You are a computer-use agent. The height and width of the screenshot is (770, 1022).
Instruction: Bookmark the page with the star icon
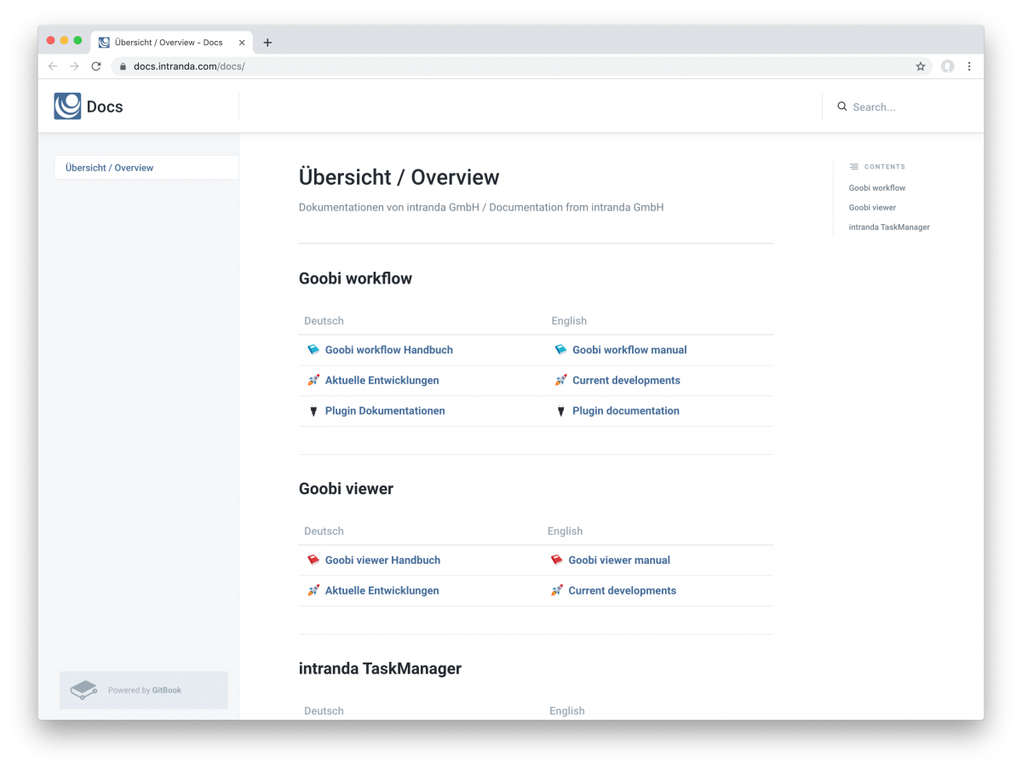[x=920, y=66]
